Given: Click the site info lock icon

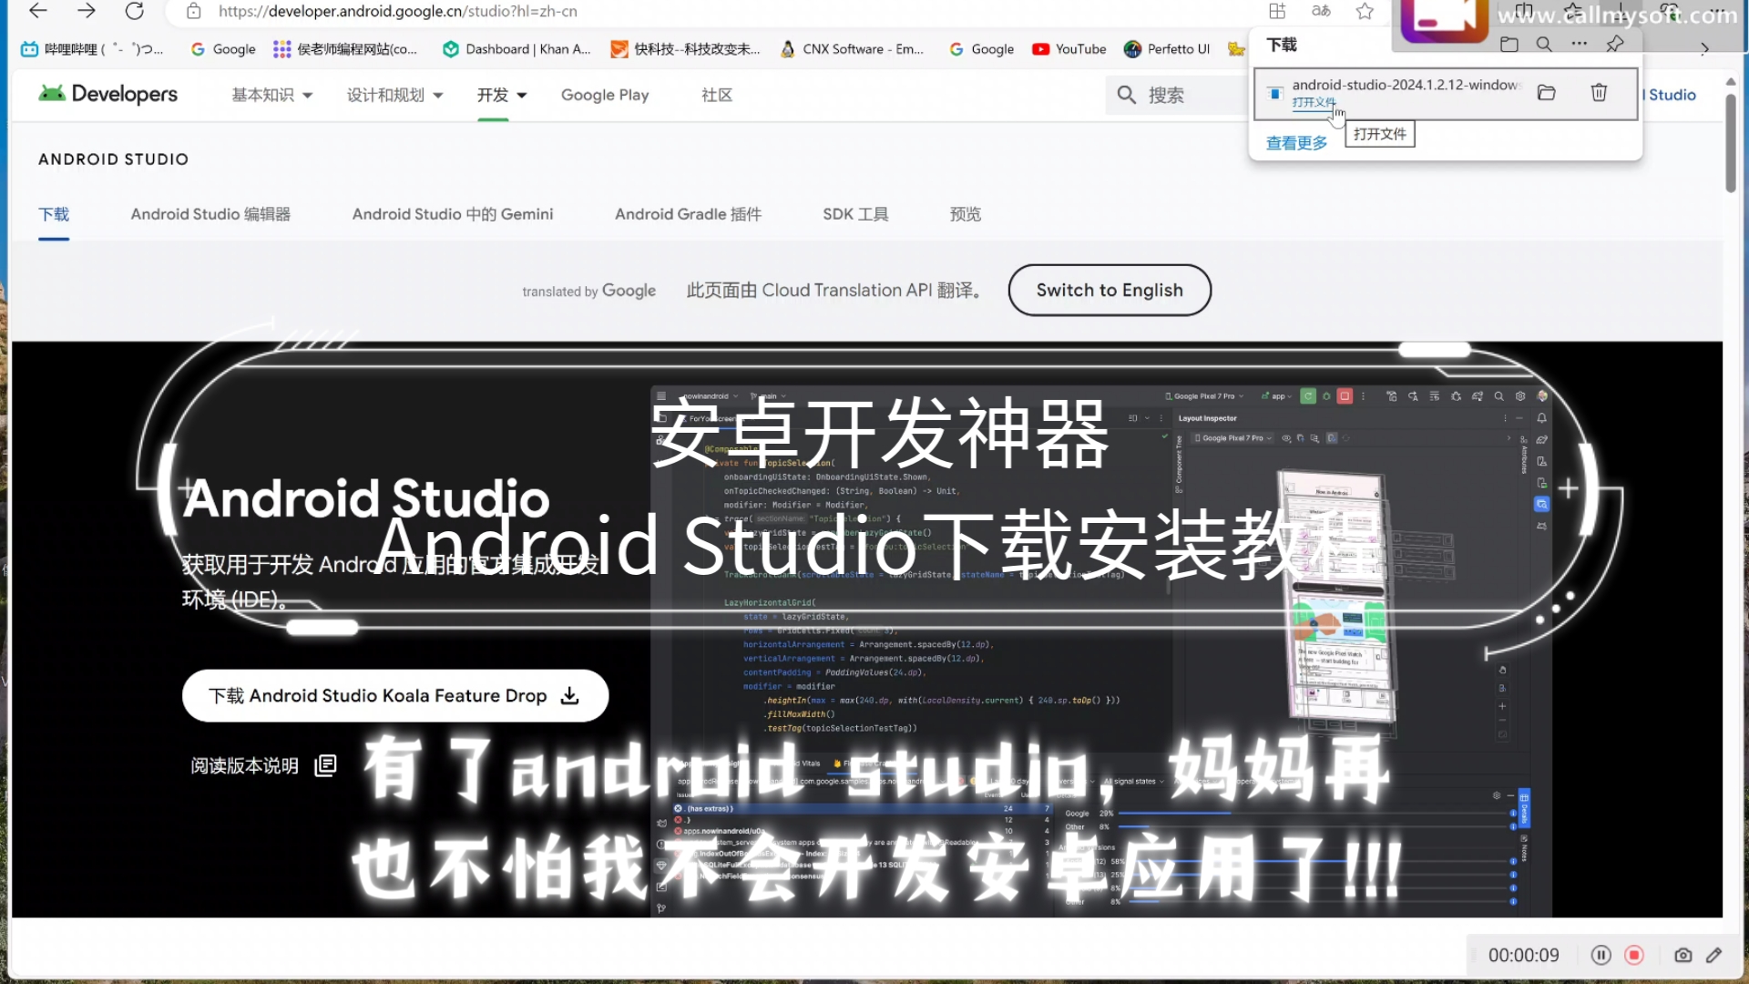Looking at the screenshot, I should (x=193, y=11).
